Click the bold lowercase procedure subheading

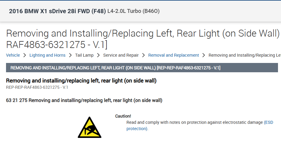click(x=81, y=81)
